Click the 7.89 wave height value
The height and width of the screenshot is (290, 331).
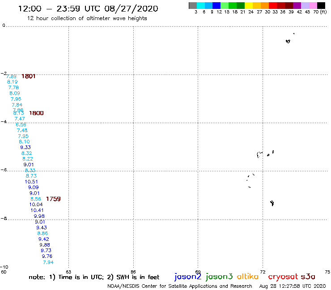(11, 76)
